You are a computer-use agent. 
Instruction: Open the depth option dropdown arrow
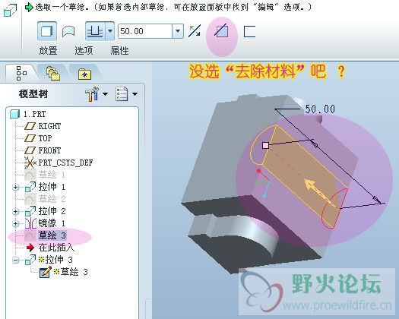click(x=110, y=31)
